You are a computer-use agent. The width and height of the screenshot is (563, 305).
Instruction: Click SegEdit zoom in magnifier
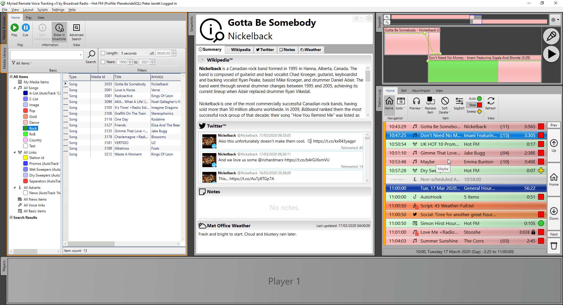(387, 17)
